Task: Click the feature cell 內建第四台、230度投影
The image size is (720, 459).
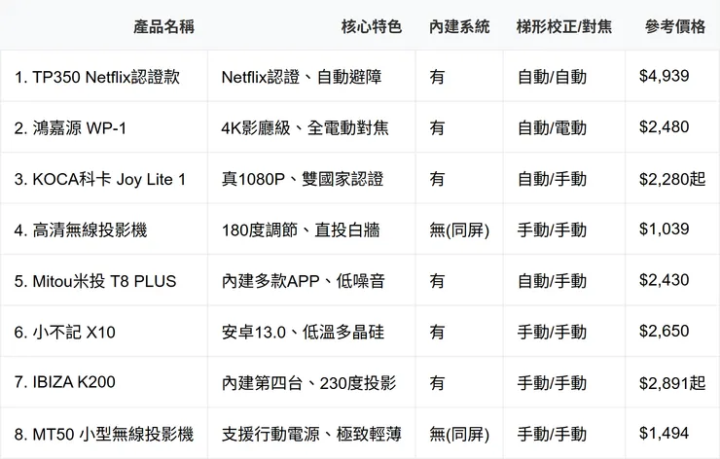Action: coord(308,383)
